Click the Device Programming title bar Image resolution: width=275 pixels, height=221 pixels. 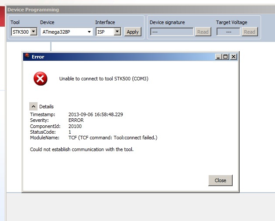(x=140, y=10)
